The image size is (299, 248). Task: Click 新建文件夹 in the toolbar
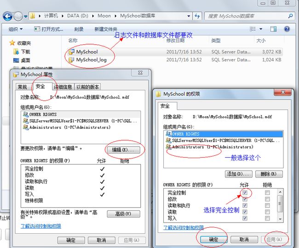(106, 29)
